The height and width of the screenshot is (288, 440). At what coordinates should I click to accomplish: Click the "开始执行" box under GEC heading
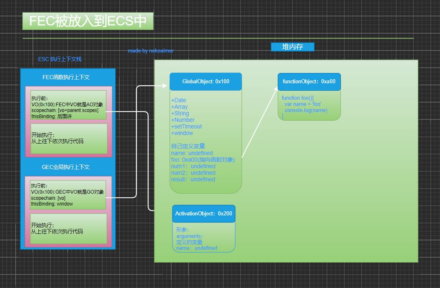click(68, 229)
